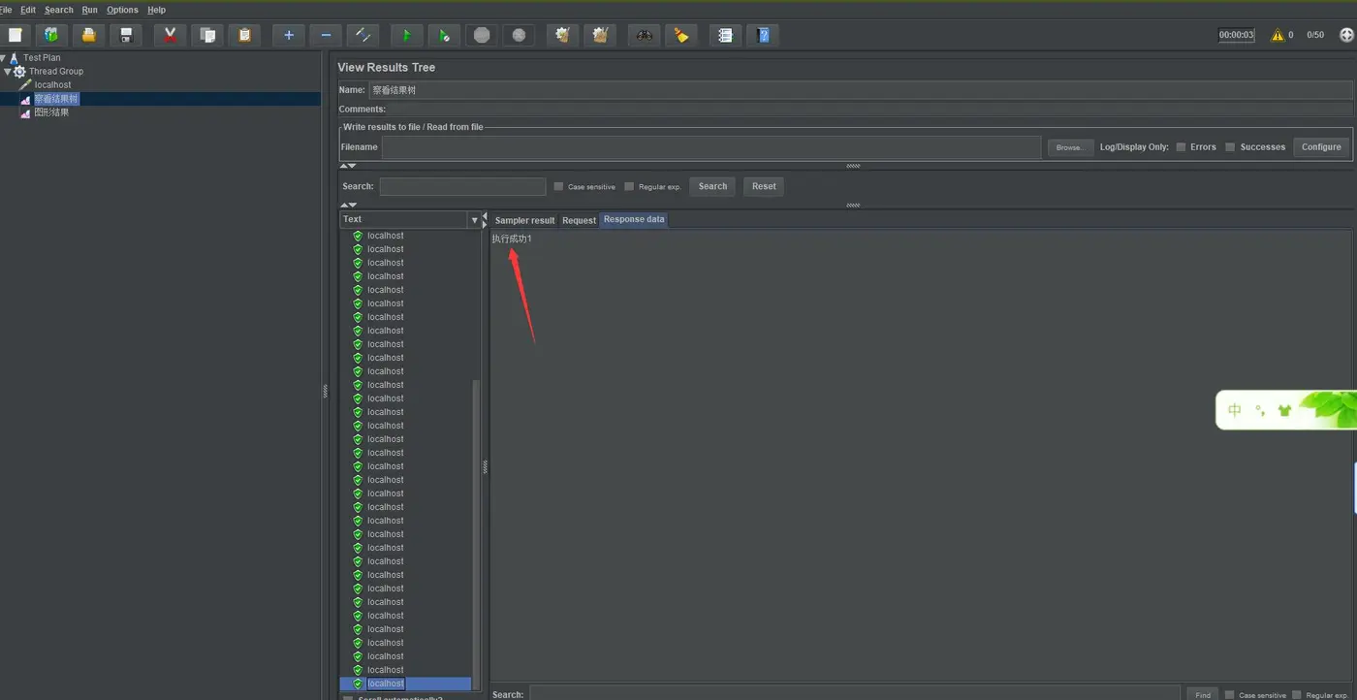Select the Thread Group tree node
The image size is (1357, 700).
(x=56, y=72)
